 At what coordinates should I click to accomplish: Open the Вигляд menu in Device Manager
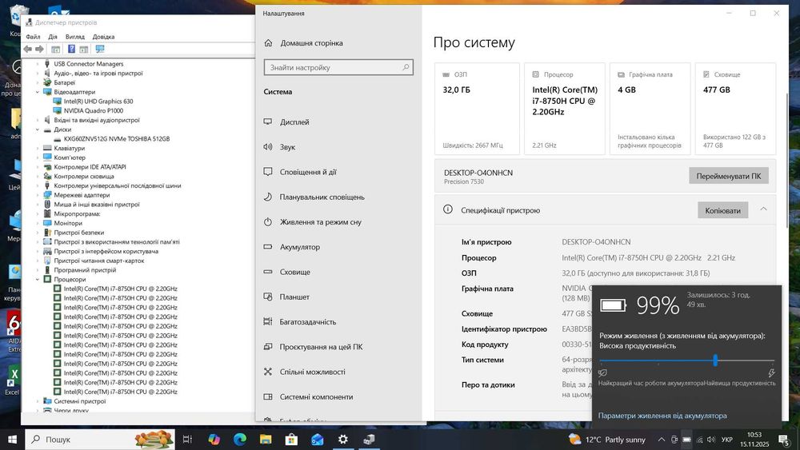click(75, 37)
